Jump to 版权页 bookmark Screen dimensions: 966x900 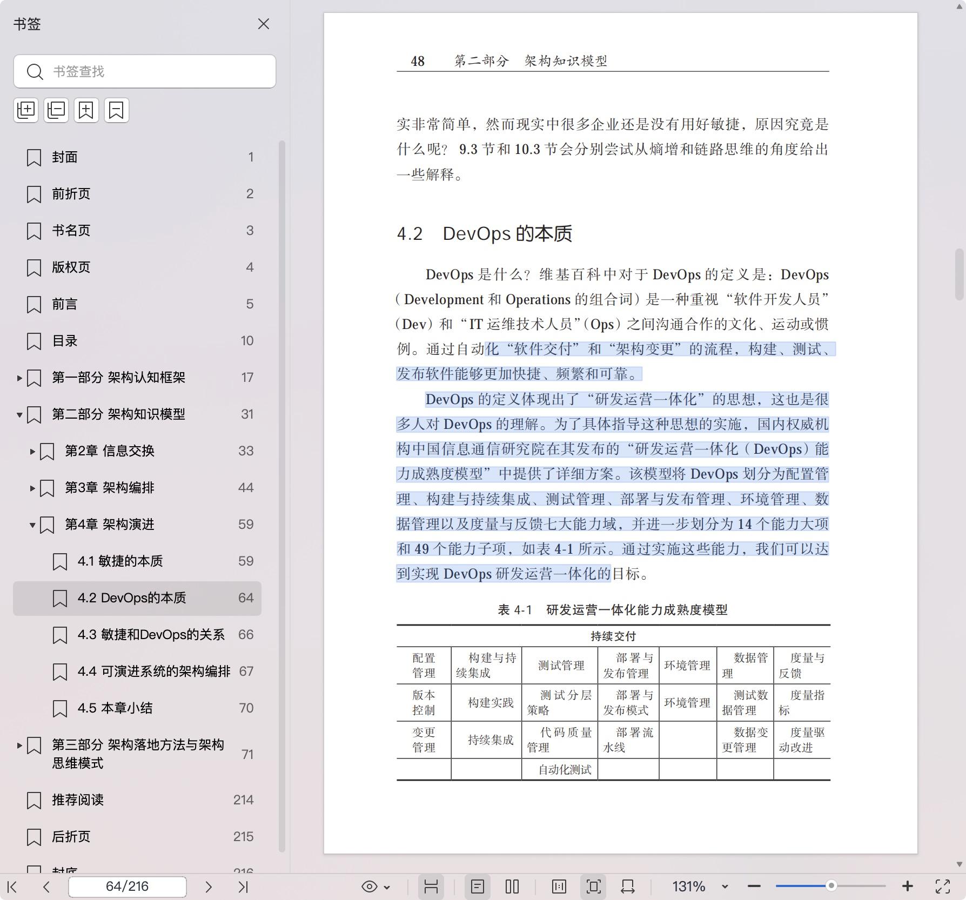[x=137, y=267]
